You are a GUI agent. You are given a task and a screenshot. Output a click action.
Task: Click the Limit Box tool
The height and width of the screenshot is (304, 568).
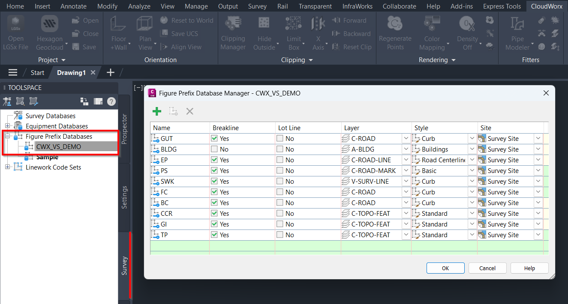pos(294,34)
